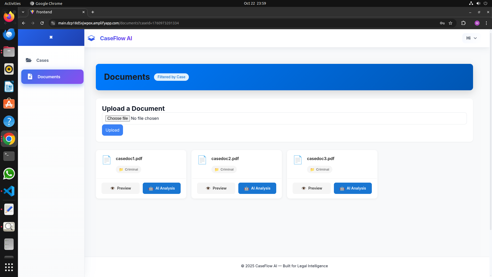The height and width of the screenshot is (277, 492).
Task: Click the CaseFlow AI logo icon
Action: tap(91, 38)
